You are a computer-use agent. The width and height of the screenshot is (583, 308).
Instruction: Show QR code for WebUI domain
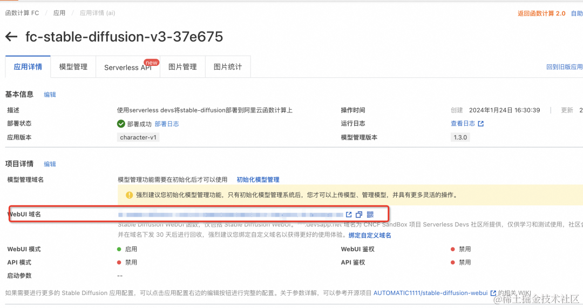(x=370, y=215)
